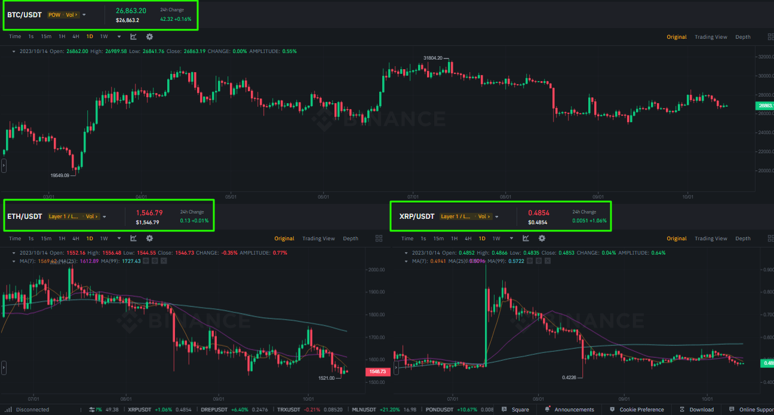
Task: Remove MA indicator from ETH chart
Action: [164, 261]
